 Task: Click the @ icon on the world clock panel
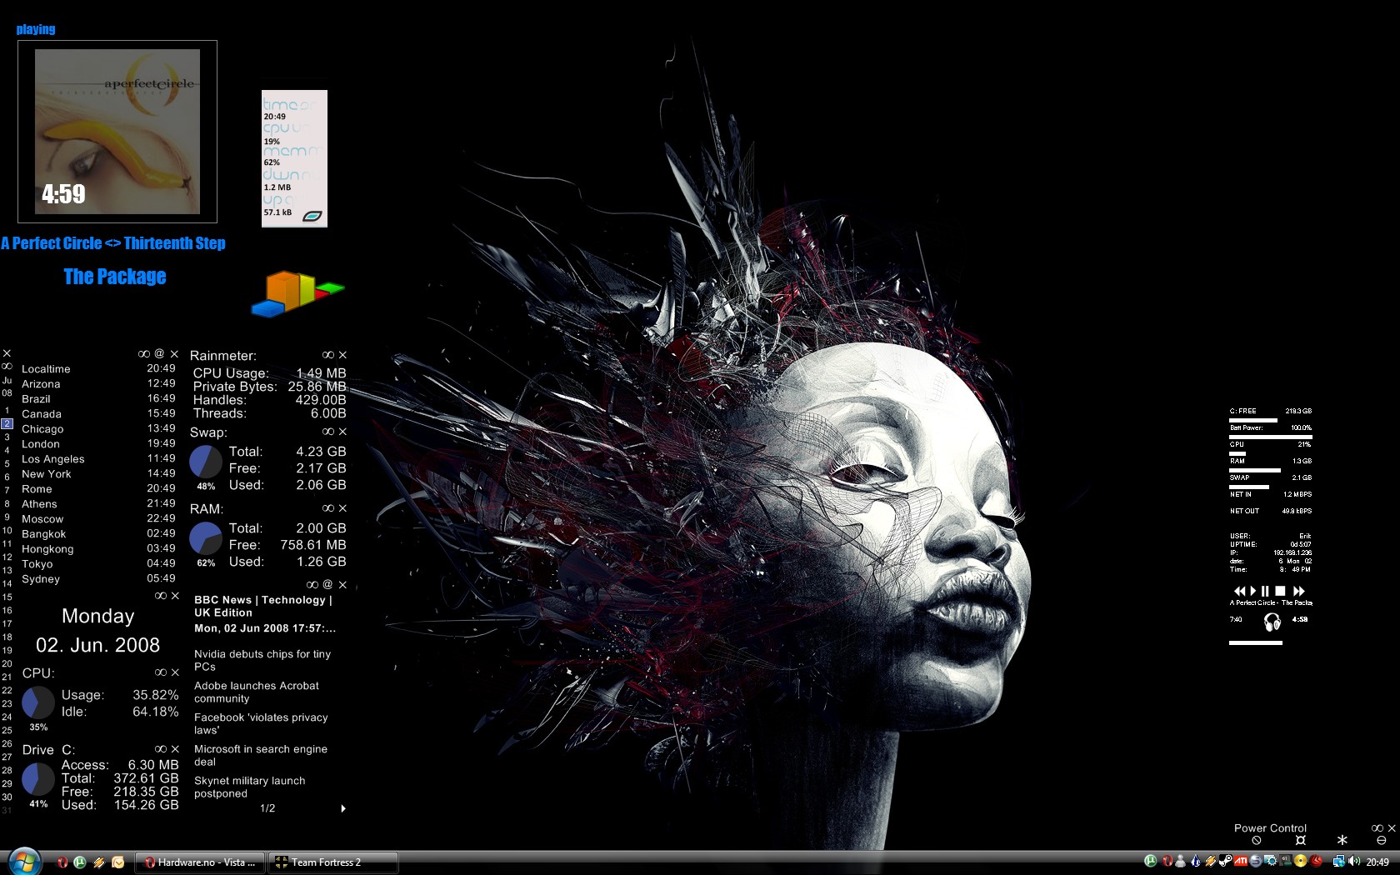coord(159,353)
